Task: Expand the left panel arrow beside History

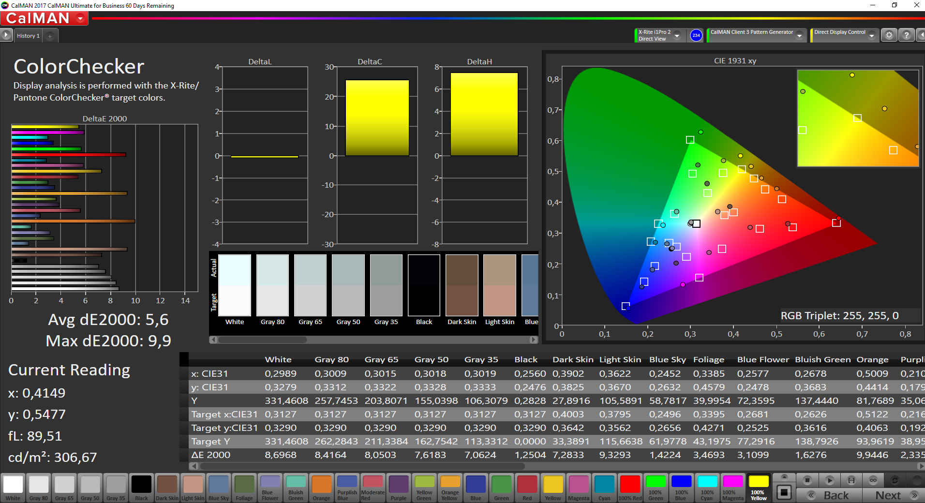Action: click(x=6, y=35)
